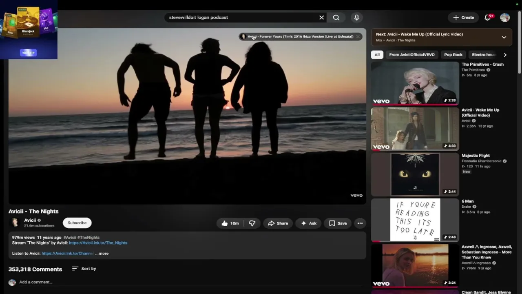The width and height of the screenshot is (522, 294).
Task: Collapse the Next: Wake Me Up mix panel
Action: pos(504,37)
